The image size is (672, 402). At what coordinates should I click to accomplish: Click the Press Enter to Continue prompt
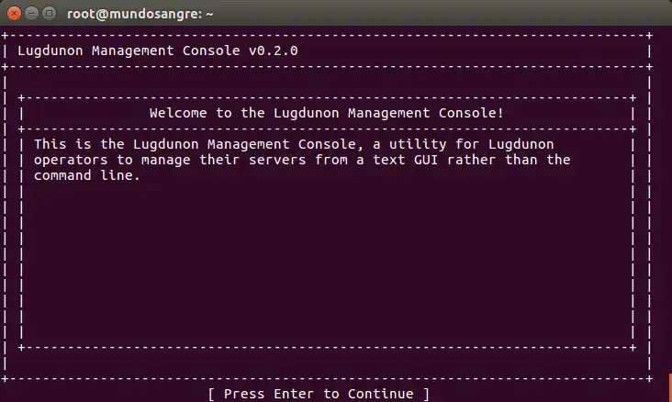click(x=319, y=394)
